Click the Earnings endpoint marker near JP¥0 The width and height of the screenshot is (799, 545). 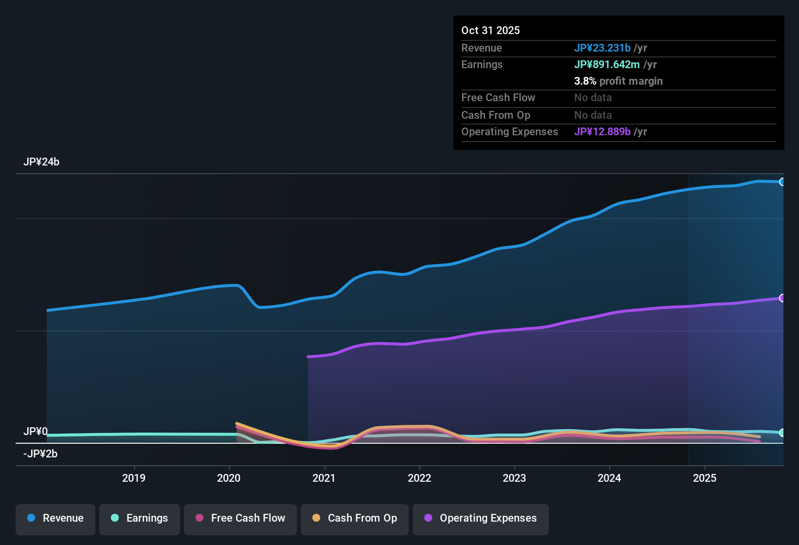(782, 433)
